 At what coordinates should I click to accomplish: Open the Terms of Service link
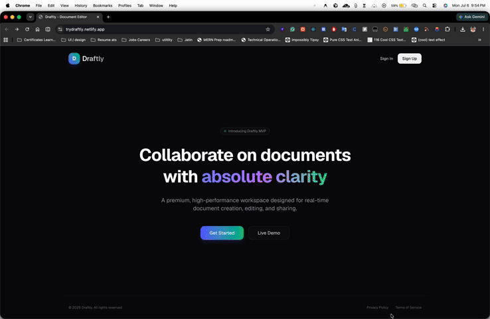(408, 308)
